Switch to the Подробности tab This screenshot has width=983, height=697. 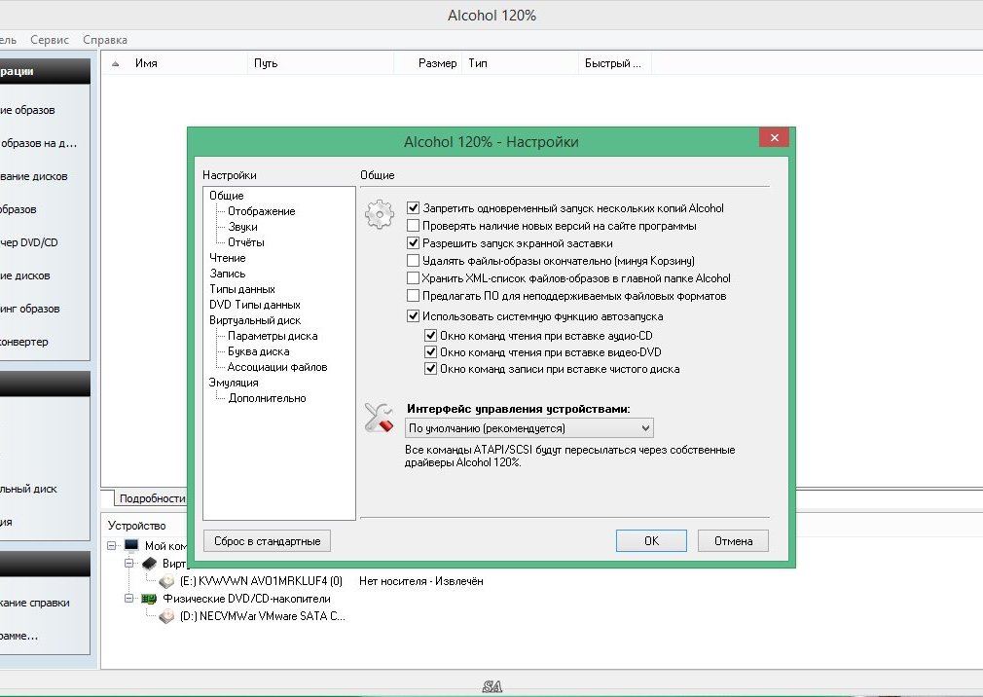click(151, 498)
